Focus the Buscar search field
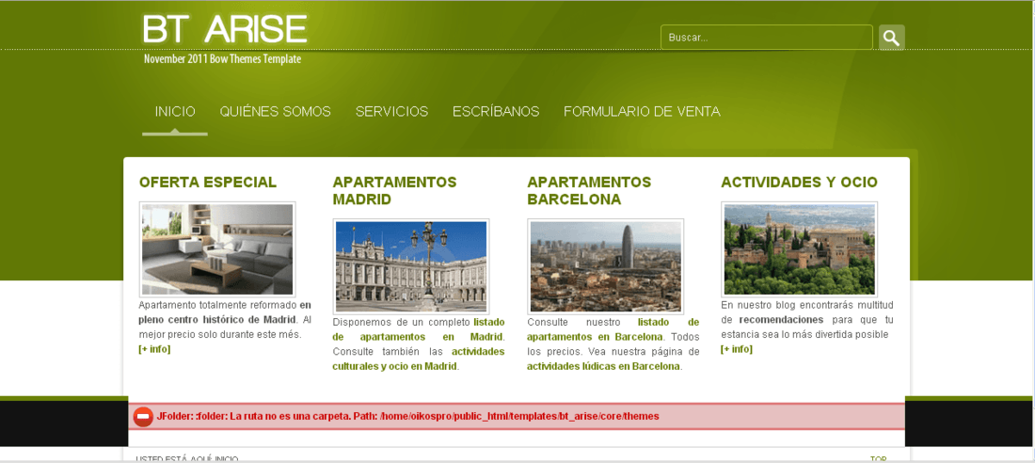The image size is (1035, 463). click(766, 38)
